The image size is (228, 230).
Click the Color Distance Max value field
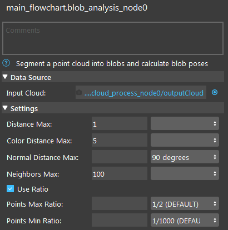(120, 140)
